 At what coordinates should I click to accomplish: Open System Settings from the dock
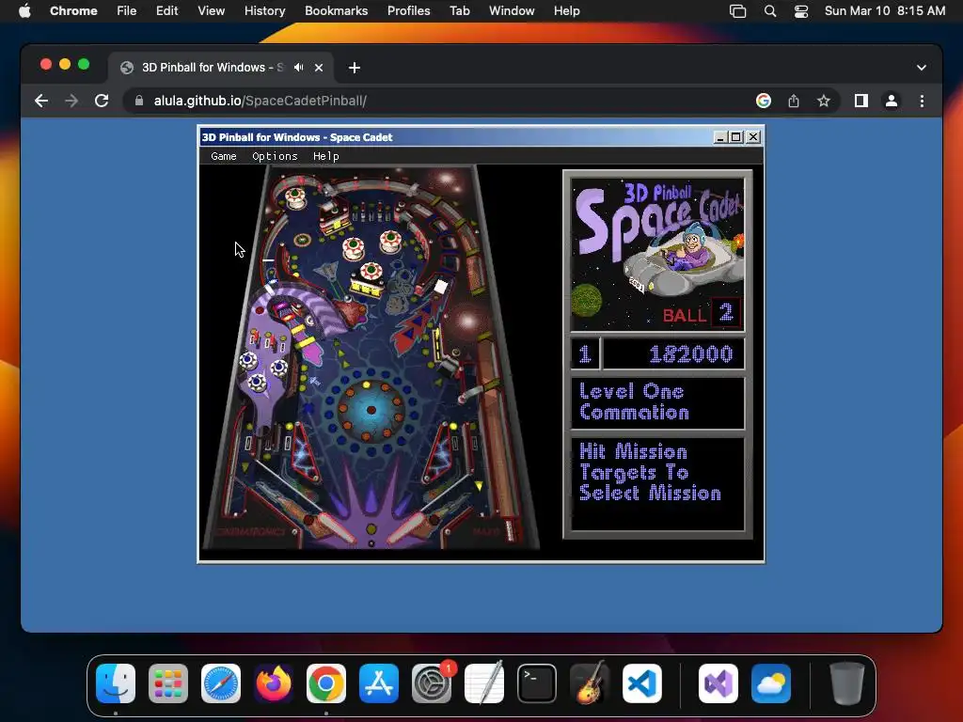431,683
